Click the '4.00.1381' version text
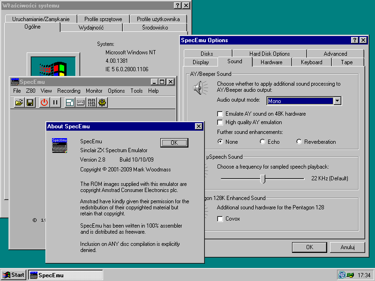The width and height of the screenshot is (375, 281). tap(117, 61)
